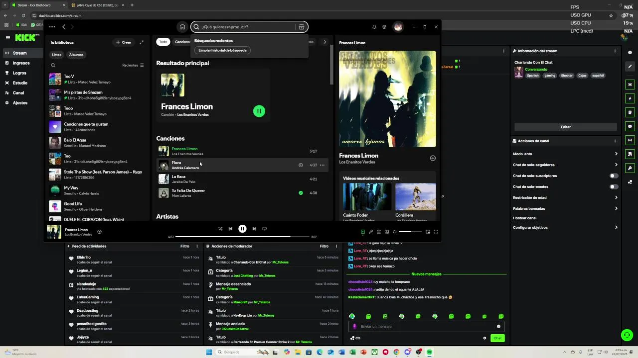Open Información del stream options menu

tap(615, 51)
